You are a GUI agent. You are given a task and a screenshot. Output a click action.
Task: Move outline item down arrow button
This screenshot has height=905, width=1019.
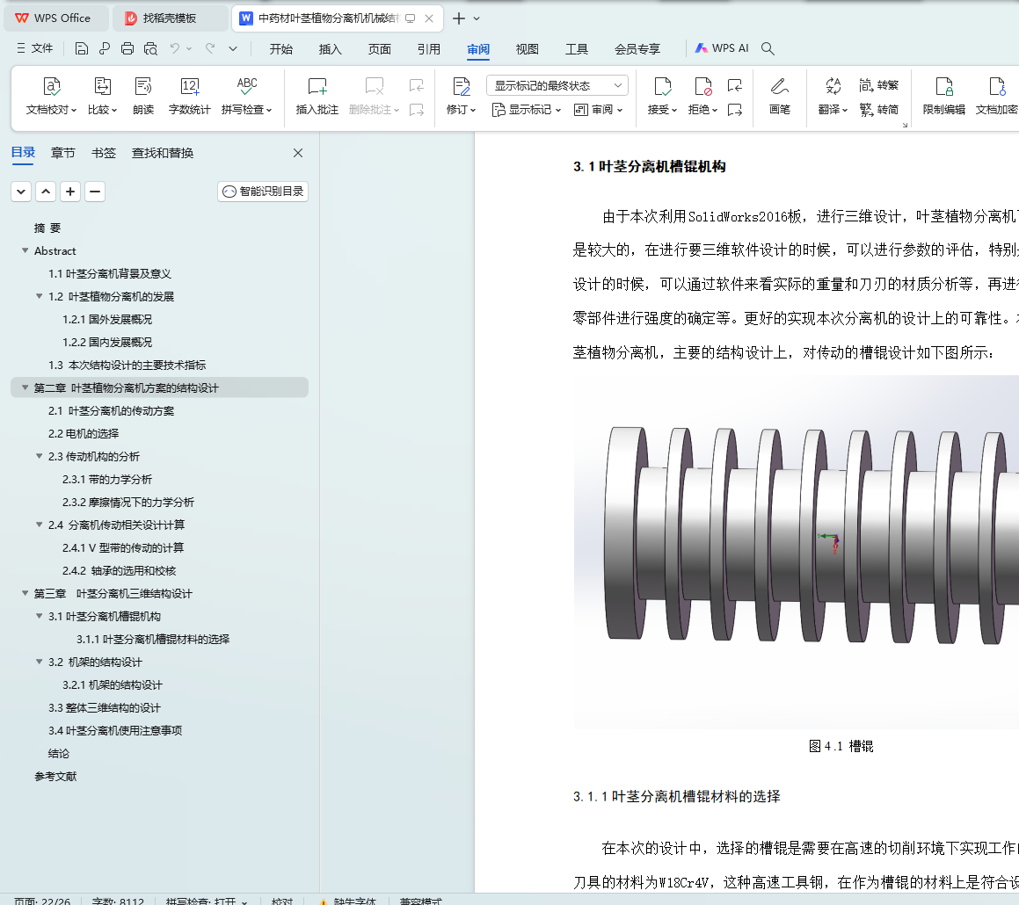coord(21,192)
